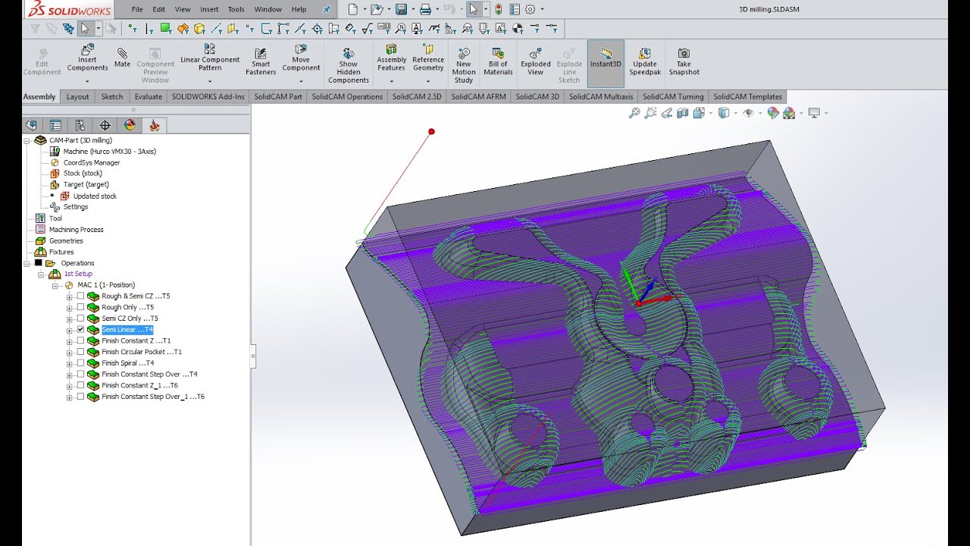Open the ConfigurationManager tab icon
Viewport: 970px width, 546px height.
click(x=80, y=125)
